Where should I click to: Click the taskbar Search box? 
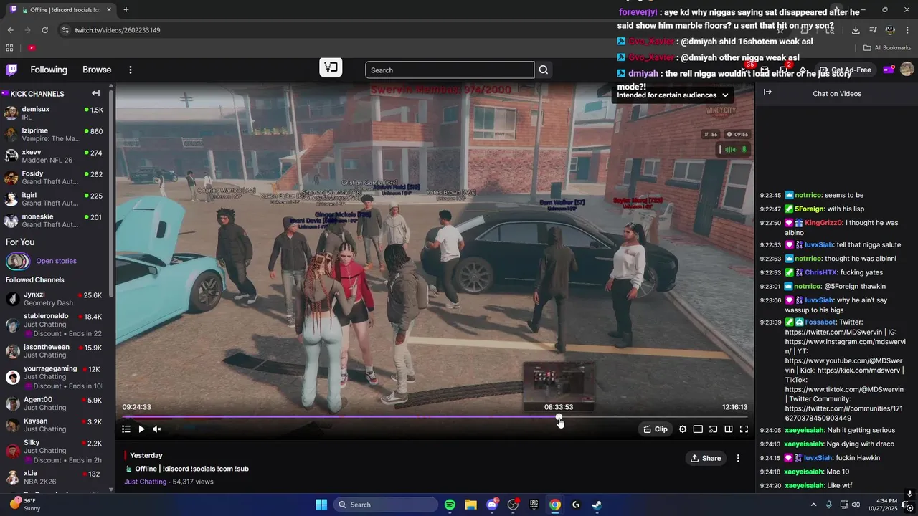387,505
